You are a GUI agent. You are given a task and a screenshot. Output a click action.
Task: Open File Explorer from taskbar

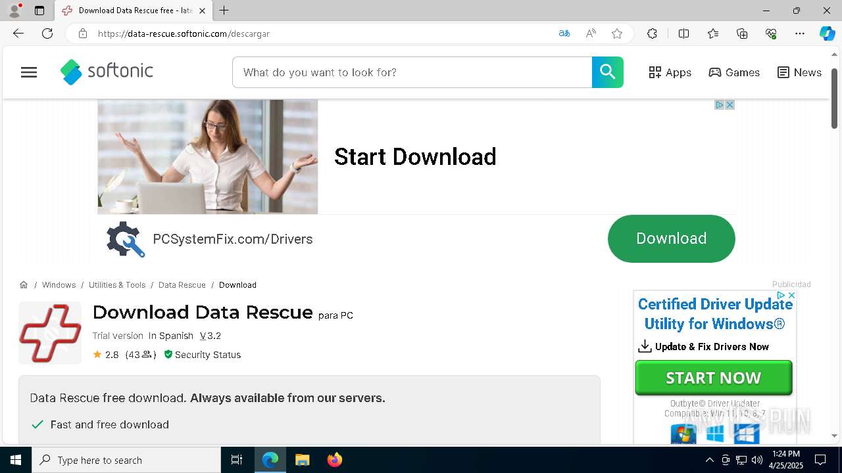[302, 460]
